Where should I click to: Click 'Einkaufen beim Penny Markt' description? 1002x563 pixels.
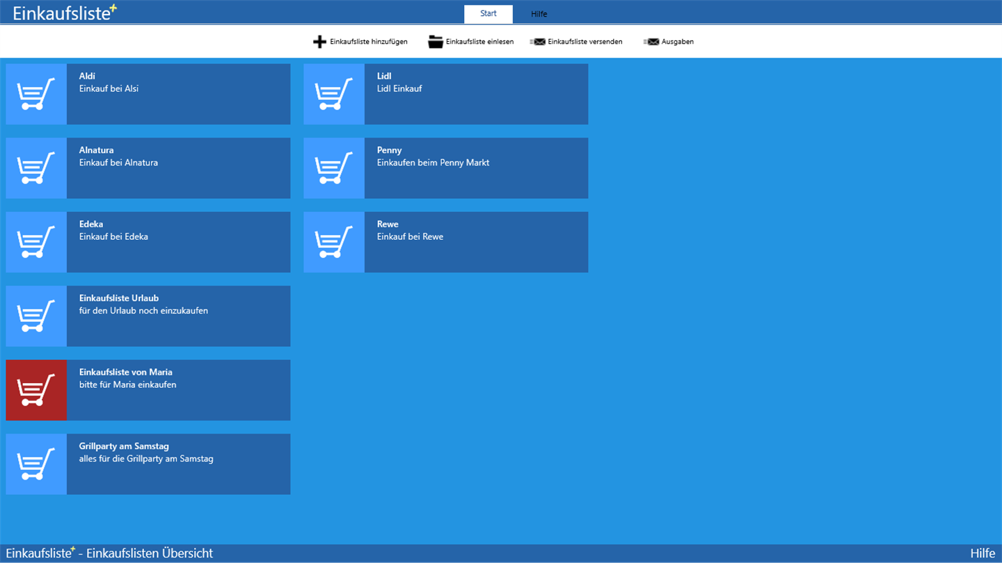434,163
